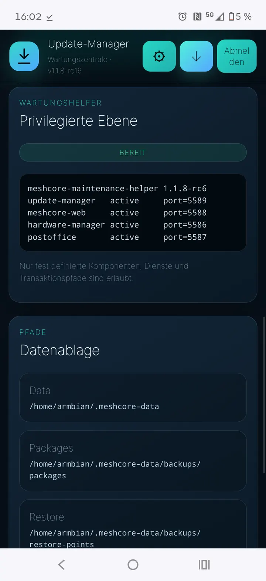
Task: Tap the Update-Manager title text
Action: pos(88,44)
